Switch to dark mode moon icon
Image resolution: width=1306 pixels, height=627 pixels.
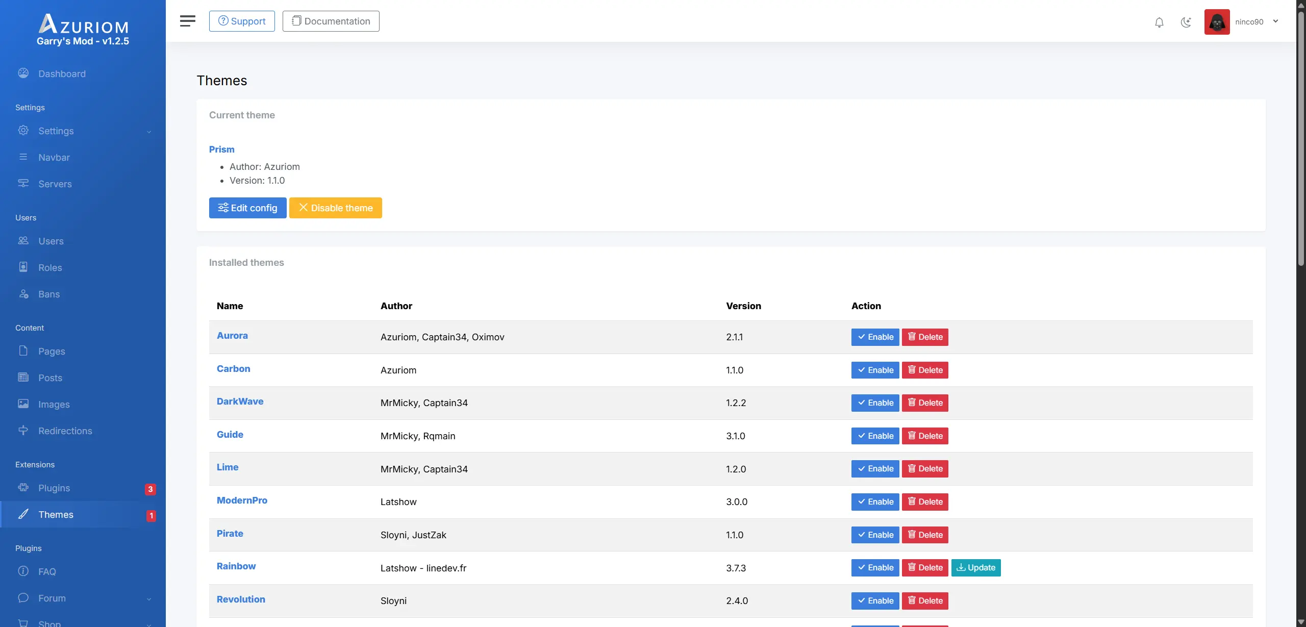pyautogui.click(x=1186, y=22)
